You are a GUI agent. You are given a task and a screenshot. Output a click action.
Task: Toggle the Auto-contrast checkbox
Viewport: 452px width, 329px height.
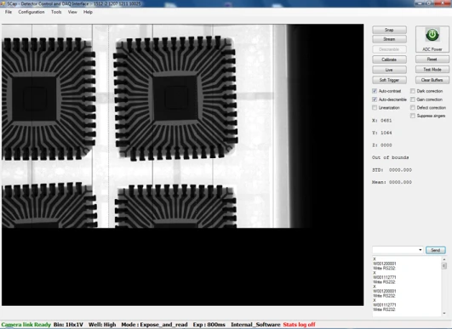(x=375, y=91)
